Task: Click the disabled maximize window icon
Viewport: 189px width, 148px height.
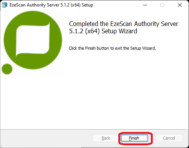Action: (x=162, y=5)
